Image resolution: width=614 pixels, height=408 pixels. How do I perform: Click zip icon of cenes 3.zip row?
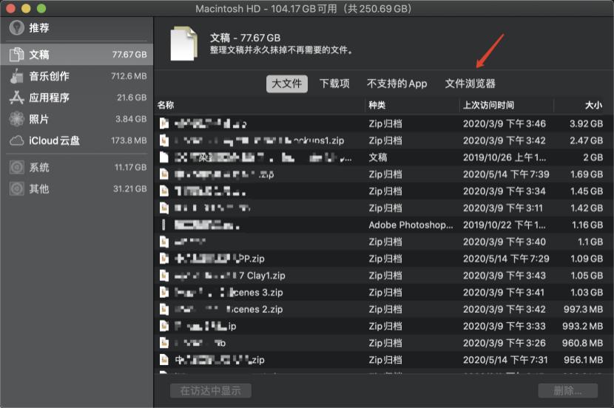click(x=164, y=292)
